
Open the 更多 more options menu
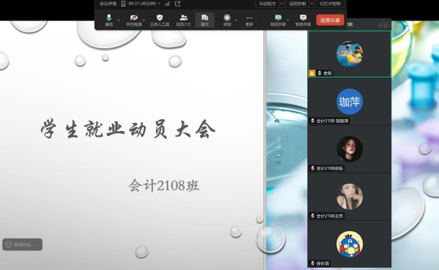tap(249, 20)
